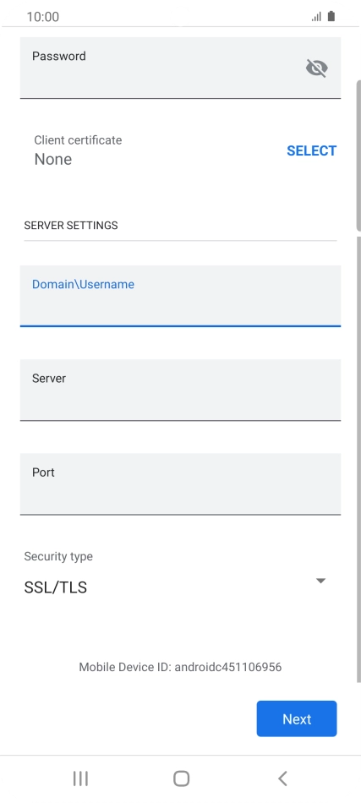This screenshot has height=803, width=361.
Task: Focus the Domain\Username field
Action: (180, 296)
